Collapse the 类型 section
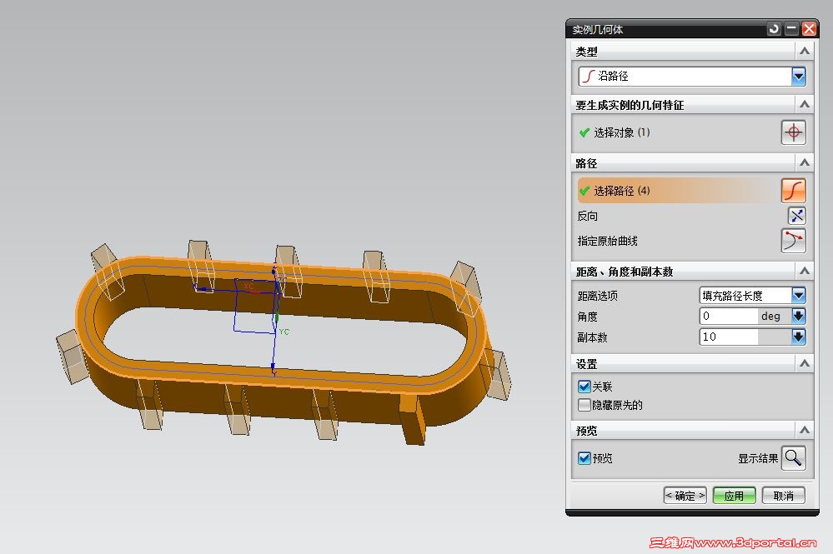The image size is (833, 554). [805, 52]
